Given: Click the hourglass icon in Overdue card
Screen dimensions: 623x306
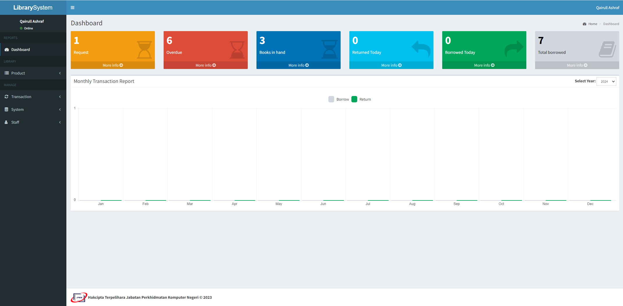Looking at the screenshot, I should tap(237, 50).
